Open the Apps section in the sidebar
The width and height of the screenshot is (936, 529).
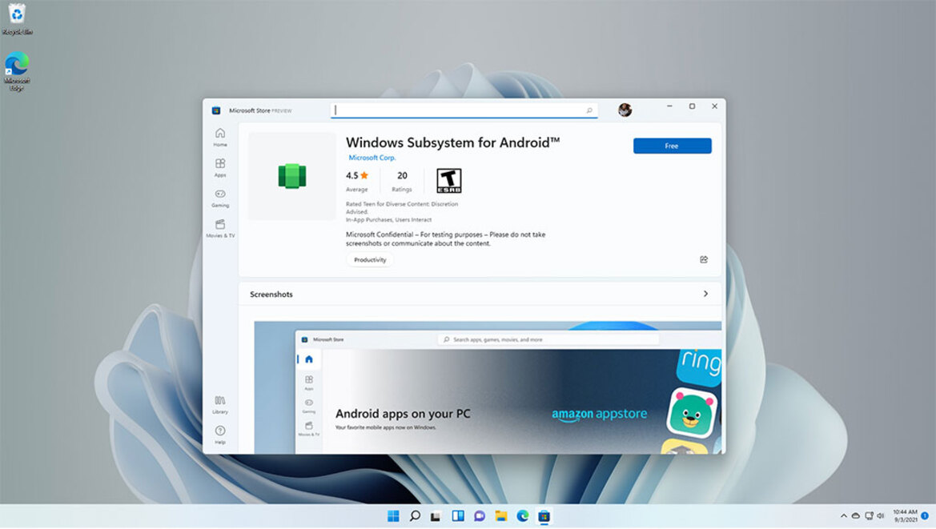pyautogui.click(x=220, y=167)
